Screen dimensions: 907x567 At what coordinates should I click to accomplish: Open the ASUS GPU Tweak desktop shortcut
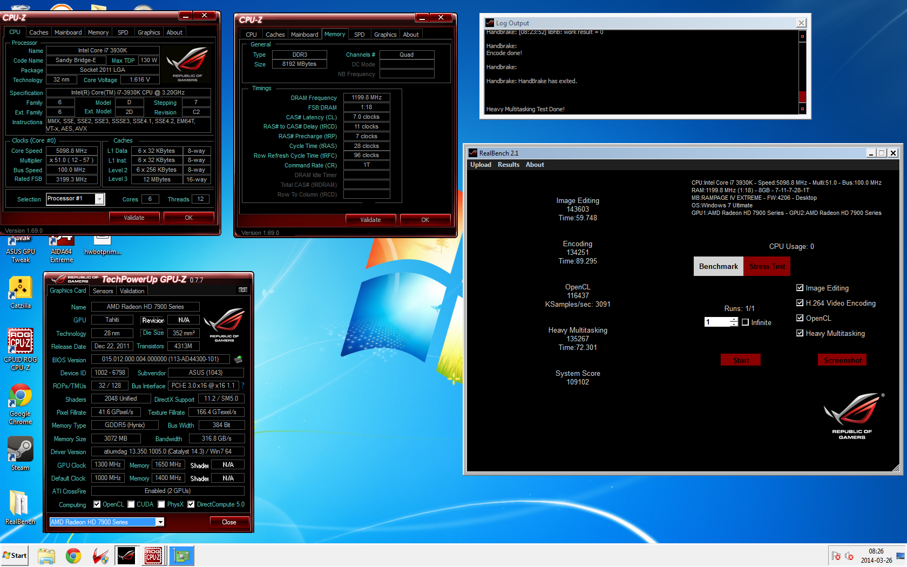tap(21, 249)
